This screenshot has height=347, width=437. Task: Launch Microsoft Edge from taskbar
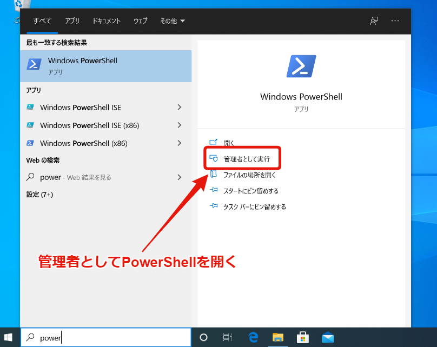[x=253, y=337]
